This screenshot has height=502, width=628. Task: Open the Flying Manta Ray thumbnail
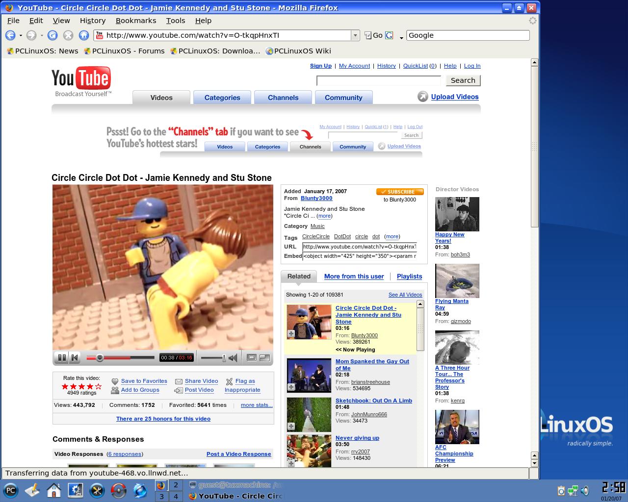point(457,281)
